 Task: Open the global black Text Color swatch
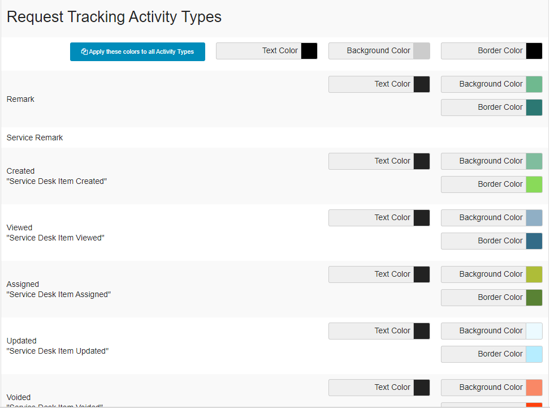click(309, 51)
